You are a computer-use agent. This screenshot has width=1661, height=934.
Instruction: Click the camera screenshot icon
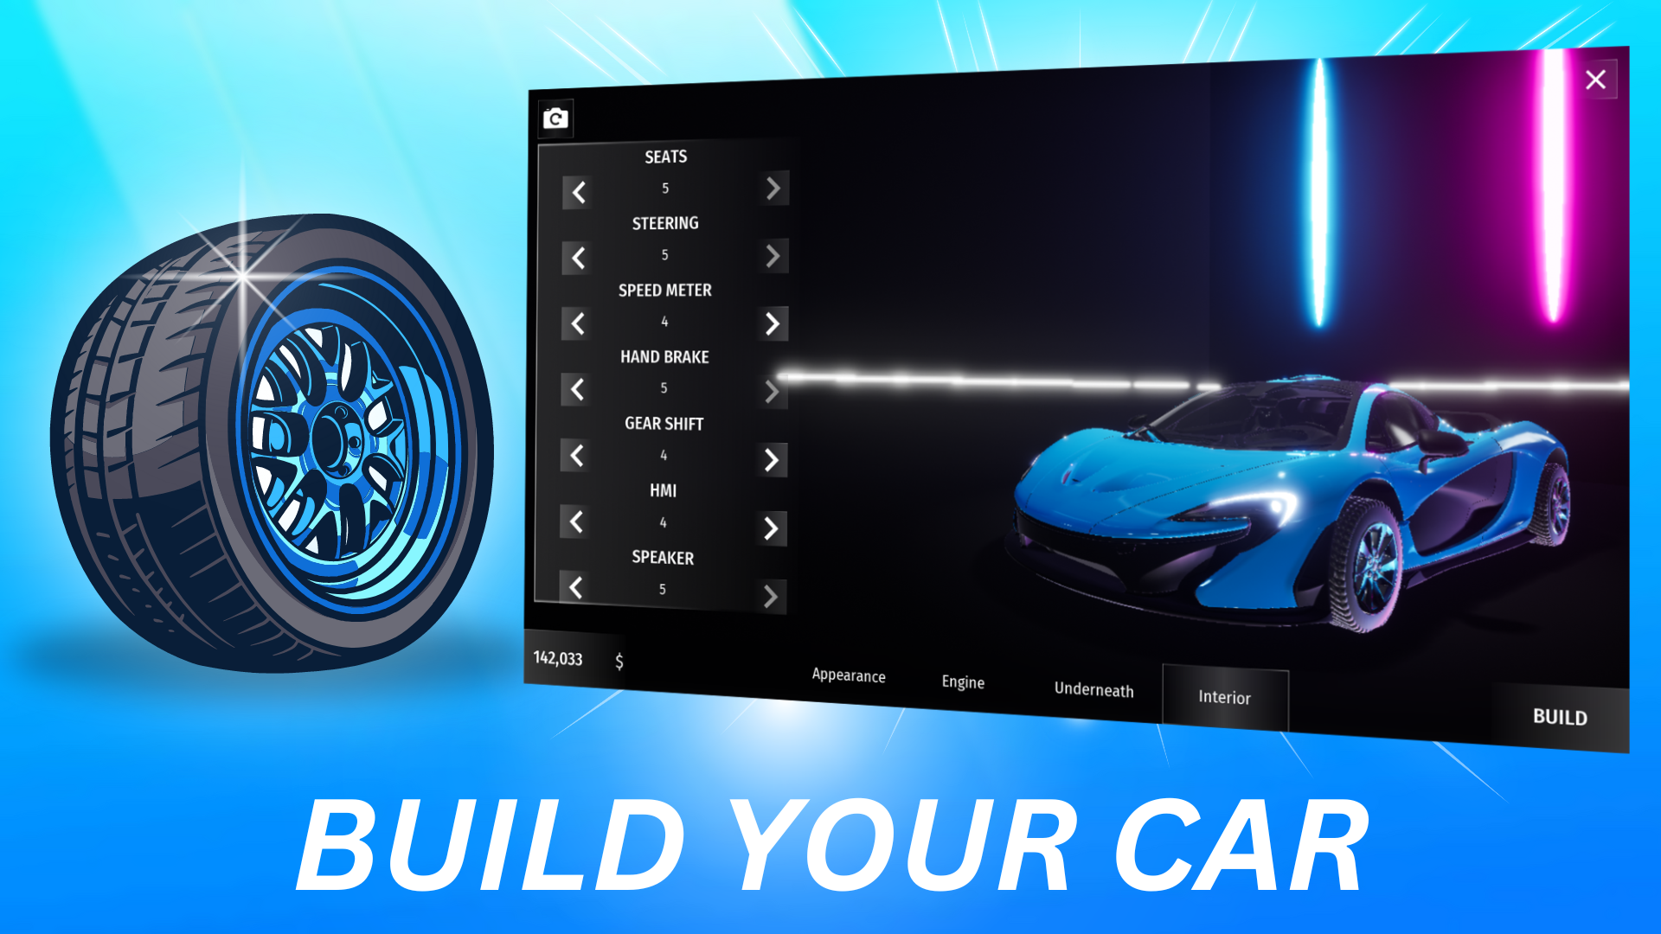tap(555, 118)
